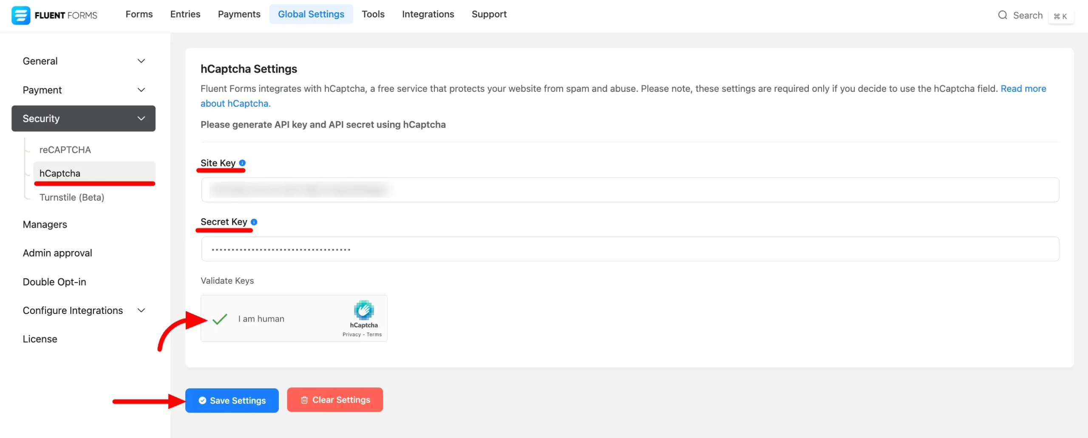Screen dimensions: 1088x438
Task: Switch to the Integrations tab
Action: [428, 14]
